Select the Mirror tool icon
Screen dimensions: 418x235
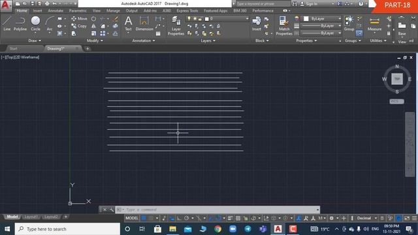coord(93,26)
